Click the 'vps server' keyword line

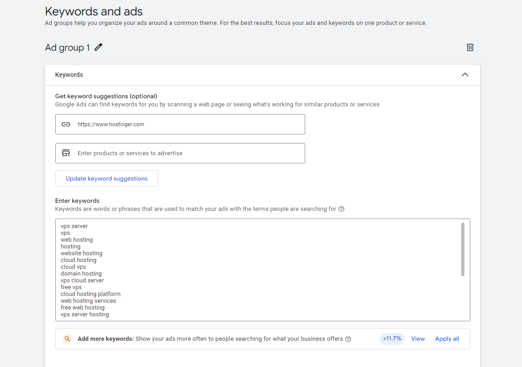[74, 226]
